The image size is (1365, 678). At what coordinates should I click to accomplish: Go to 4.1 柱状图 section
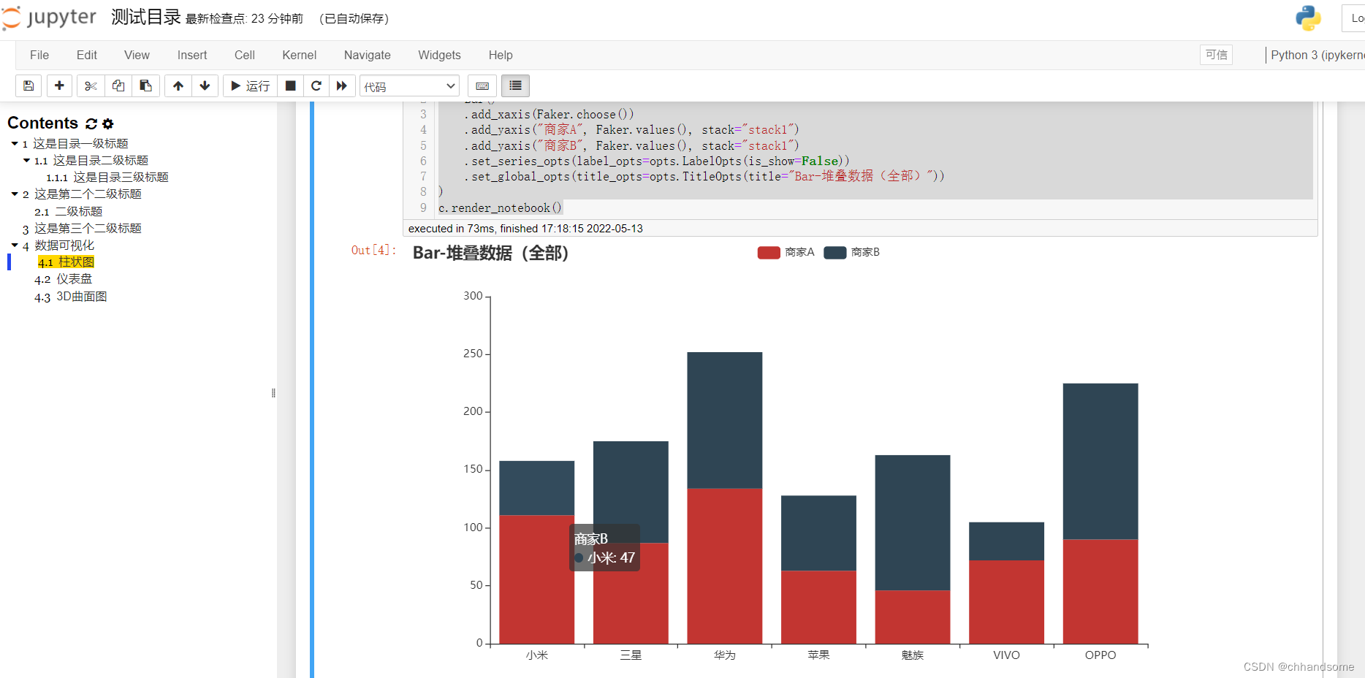[66, 262]
